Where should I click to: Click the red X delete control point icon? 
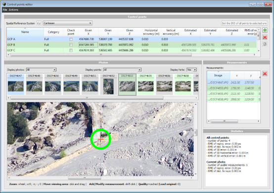pyautogui.click(x=265, y=37)
